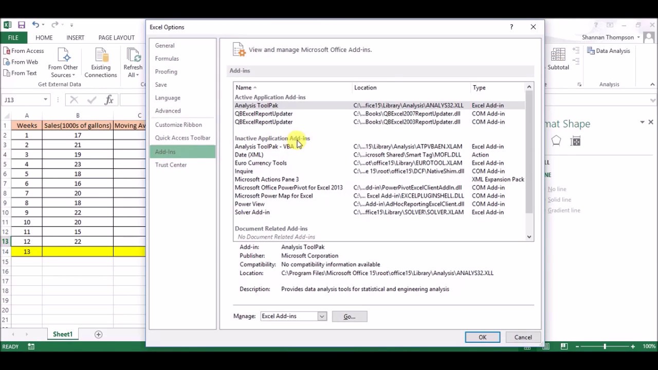Click the Insert Function fx icon
This screenshot has width=658, height=370.
click(109, 100)
